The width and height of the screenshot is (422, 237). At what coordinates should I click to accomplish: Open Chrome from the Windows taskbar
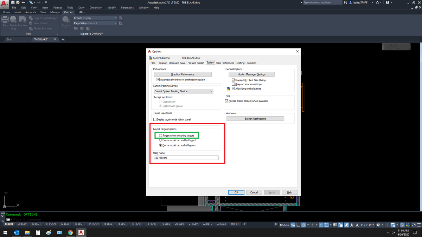(70, 232)
